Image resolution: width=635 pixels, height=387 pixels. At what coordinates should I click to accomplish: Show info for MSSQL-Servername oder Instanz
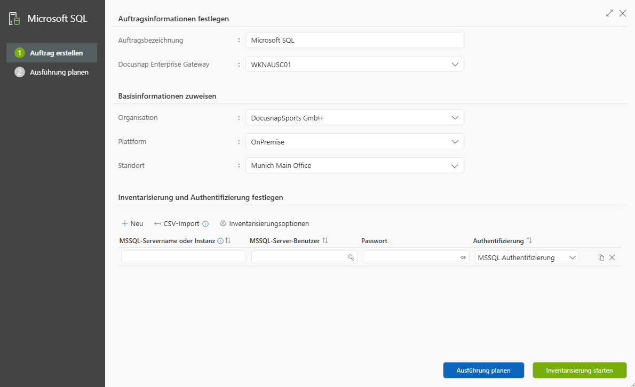click(220, 241)
